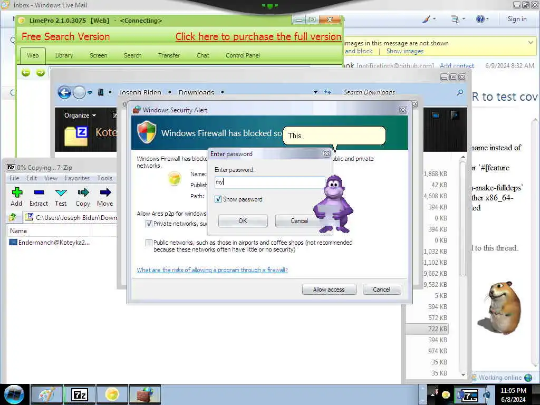Open firewall risks help link

point(212,270)
